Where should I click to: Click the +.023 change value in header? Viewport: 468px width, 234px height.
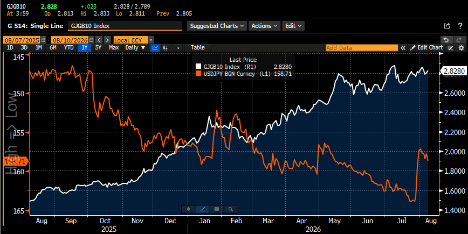(88, 6)
